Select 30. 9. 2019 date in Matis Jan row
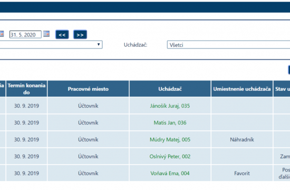This screenshot has width=290, height=190. [26, 122]
